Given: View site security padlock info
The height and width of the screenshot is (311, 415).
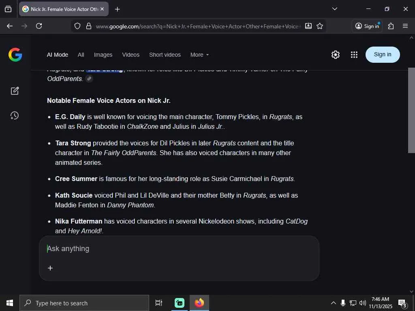Looking at the screenshot, I should (x=89, y=26).
